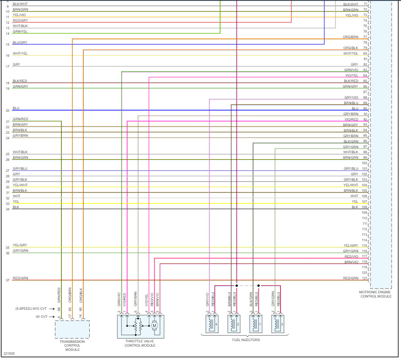Click BLU label at left terminal 20
This screenshot has height=358, width=401.
pyautogui.click(x=16, y=108)
